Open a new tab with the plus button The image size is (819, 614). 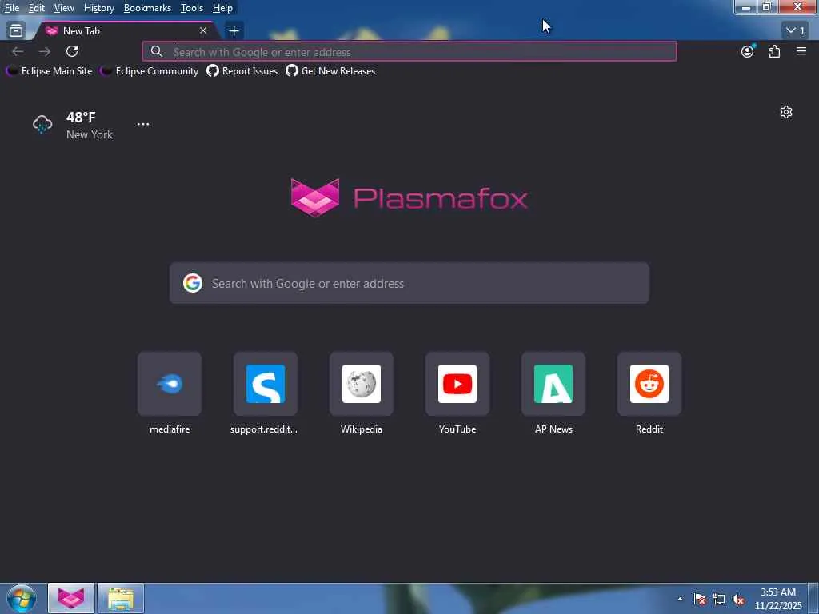tap(234, 31)
